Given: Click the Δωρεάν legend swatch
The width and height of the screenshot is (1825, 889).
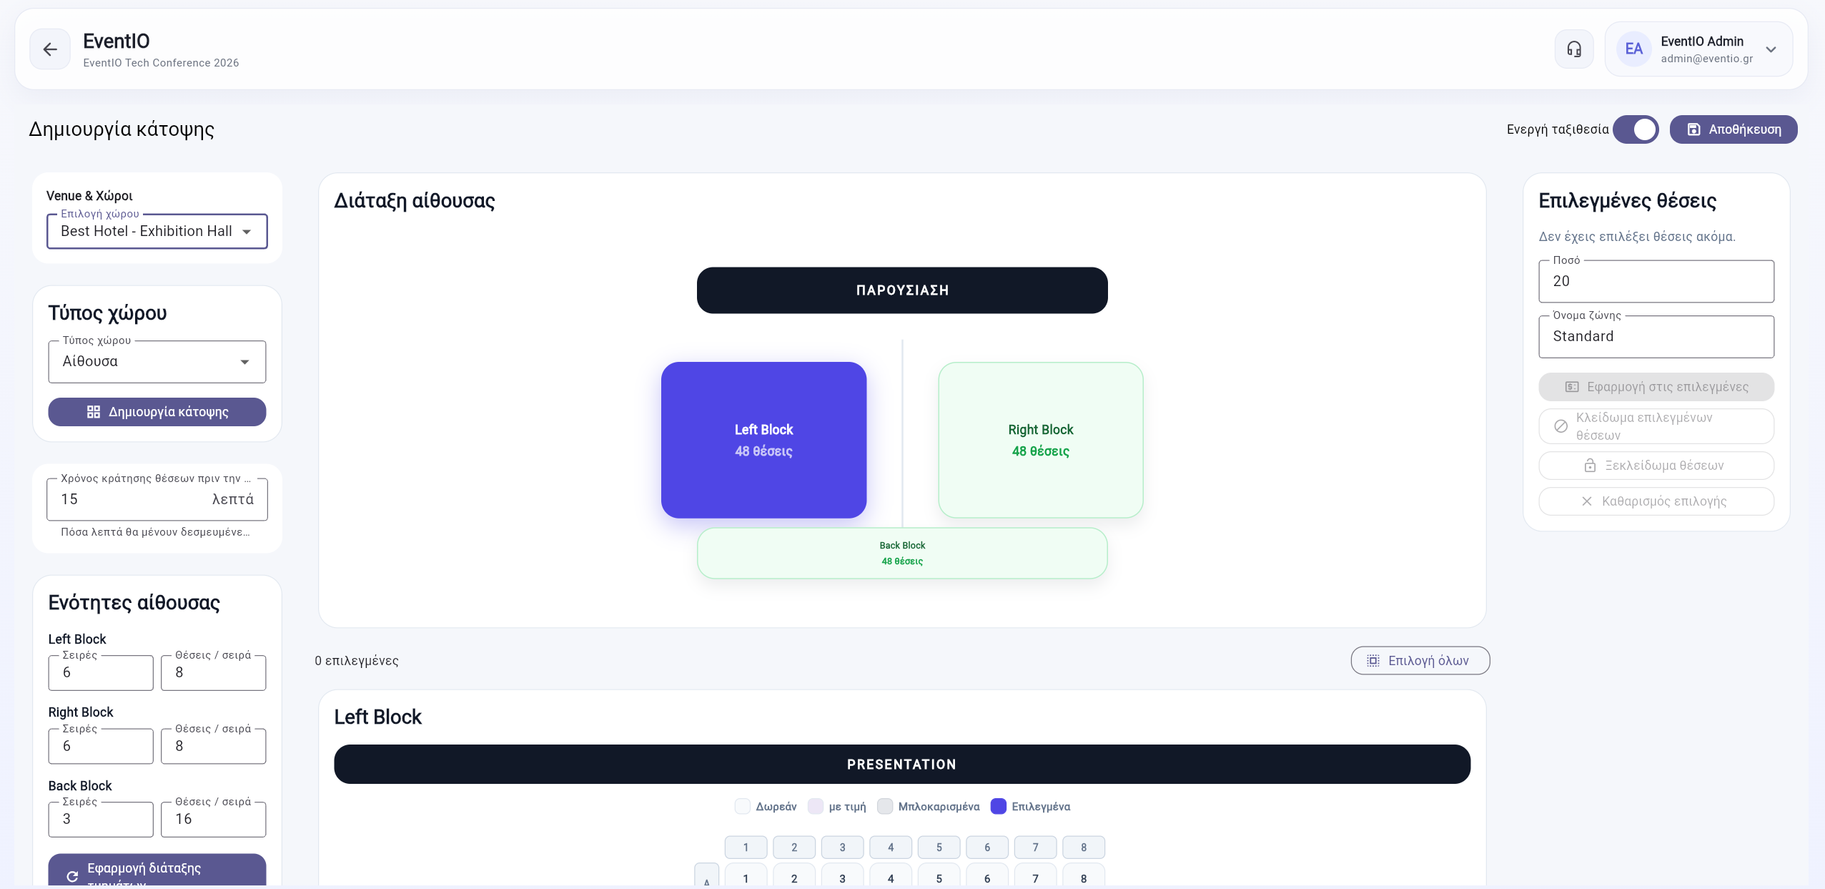Looking at the screenshot, I should (743, 807).
